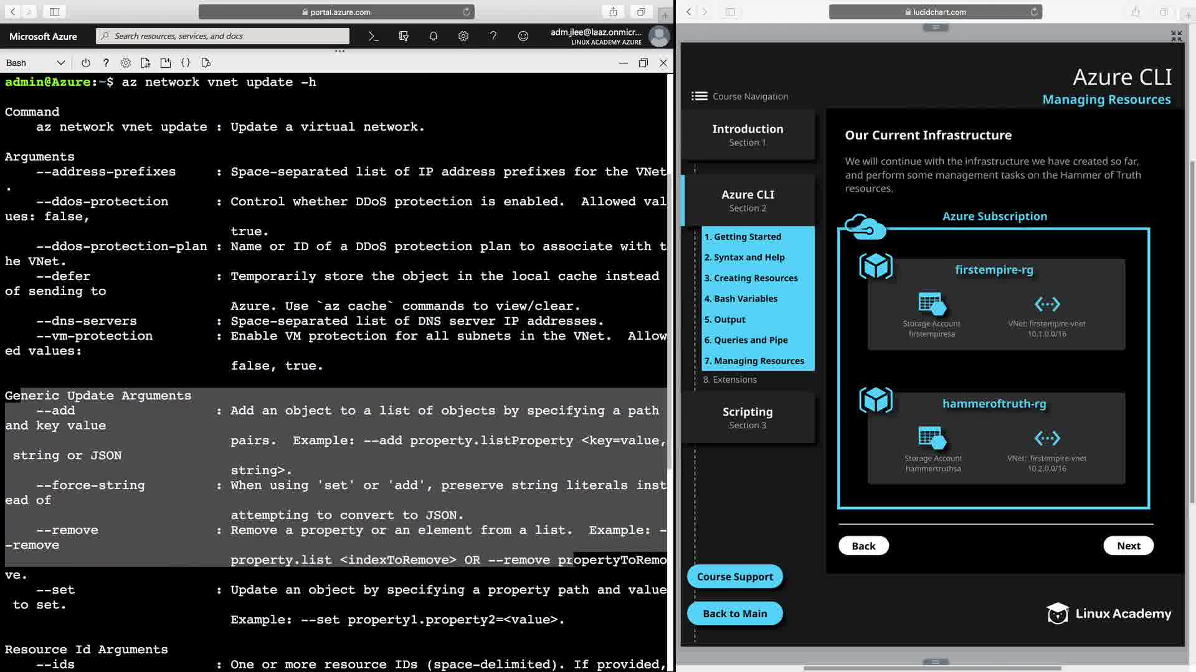The height and width of the screenshot is (672, 1196).
Task: Click the feedback smiley icon
Action: [x=523, y=36]
